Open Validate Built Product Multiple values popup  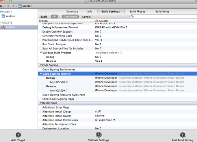[x=108, y=53]
